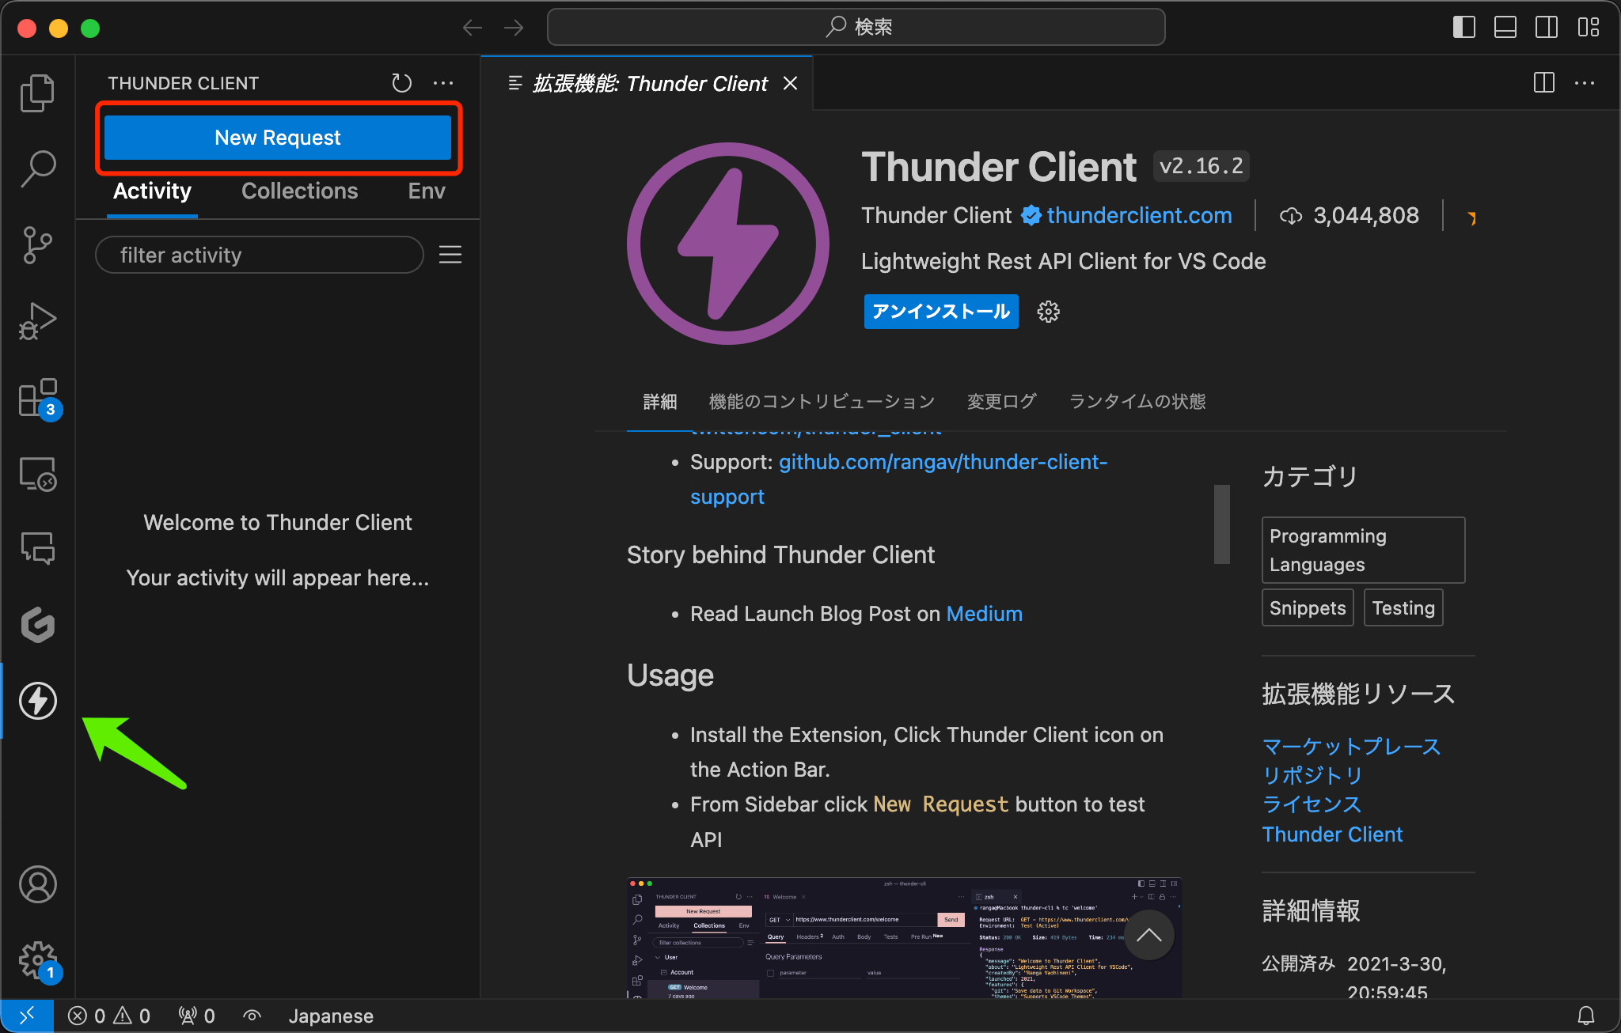Open the リポジトリ repository link
Screen dimensions: 1621x1033
(1312, 775)
